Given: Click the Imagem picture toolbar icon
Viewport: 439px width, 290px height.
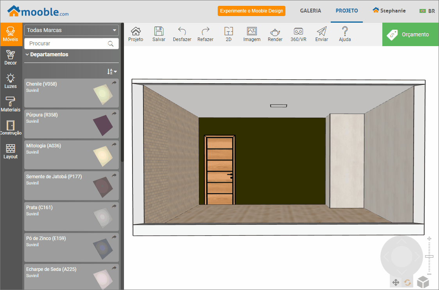Looking at the screenshot, I should 252,34.
